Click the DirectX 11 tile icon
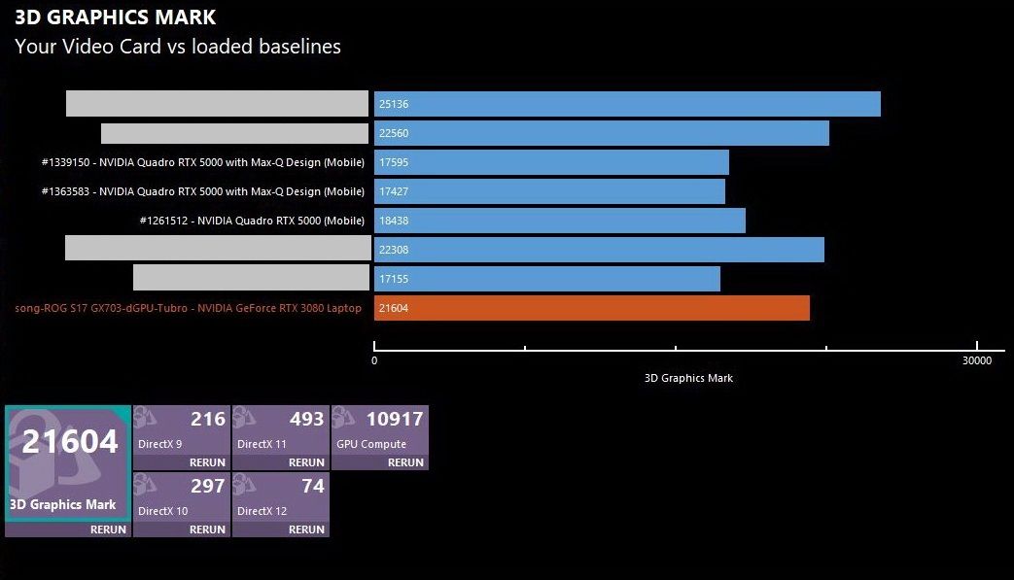The image size is (1014, 580). pyautogui.click(x=244, y=417)
